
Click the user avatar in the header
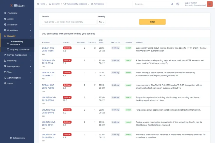tap(210, 4)
